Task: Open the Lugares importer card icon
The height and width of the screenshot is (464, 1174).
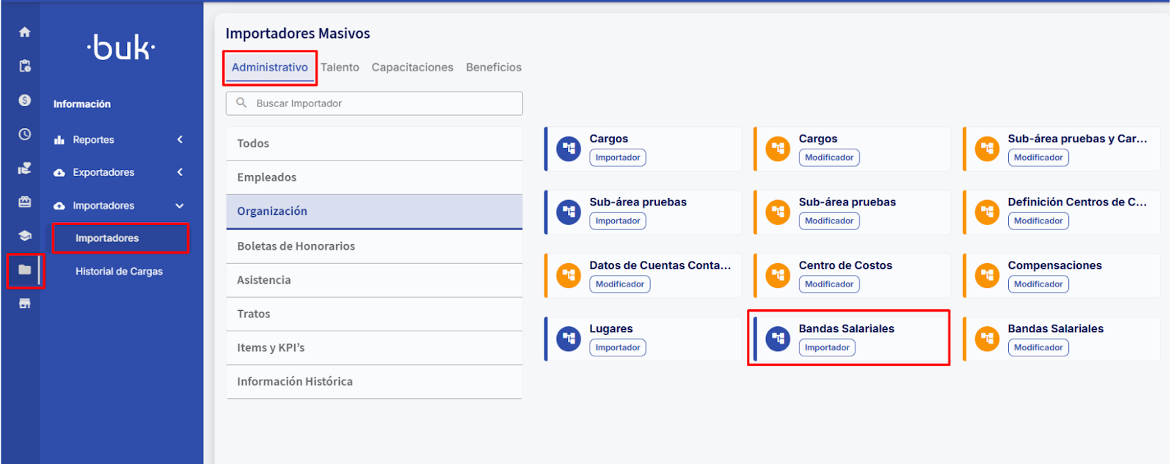Action: (x=569, y=339)
